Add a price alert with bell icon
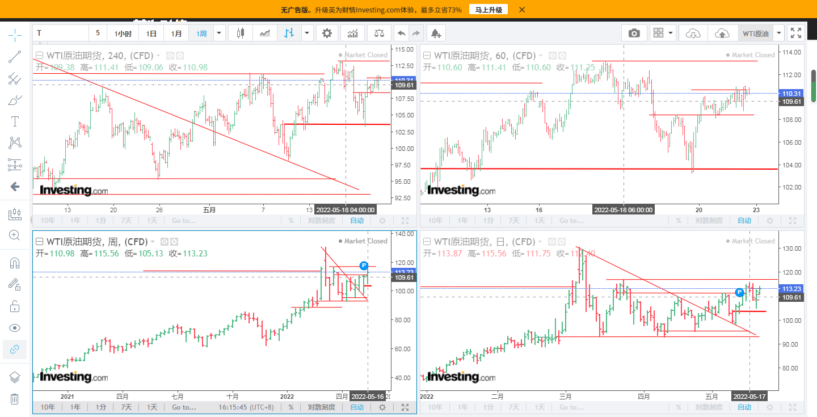 (436, 33)
